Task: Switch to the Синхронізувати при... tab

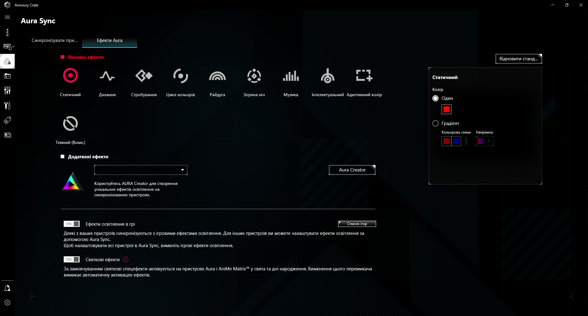Action: (55, 40)
